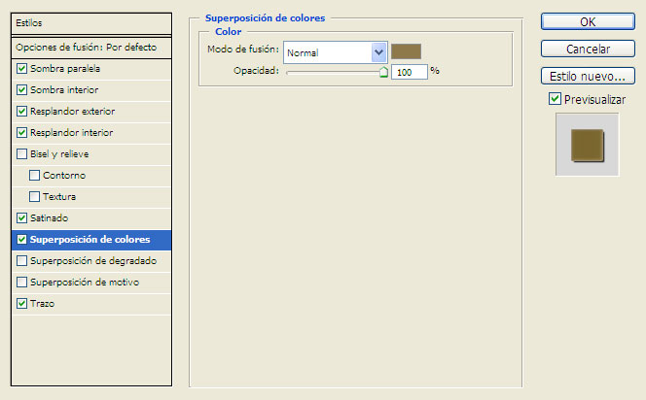Open the Superposición de motivo label

85,283
